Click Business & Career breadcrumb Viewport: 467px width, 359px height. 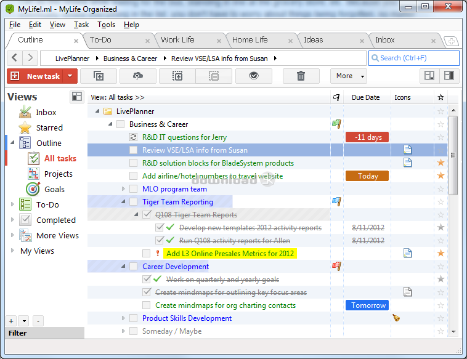pyautogui.click(x=130, y=58)
